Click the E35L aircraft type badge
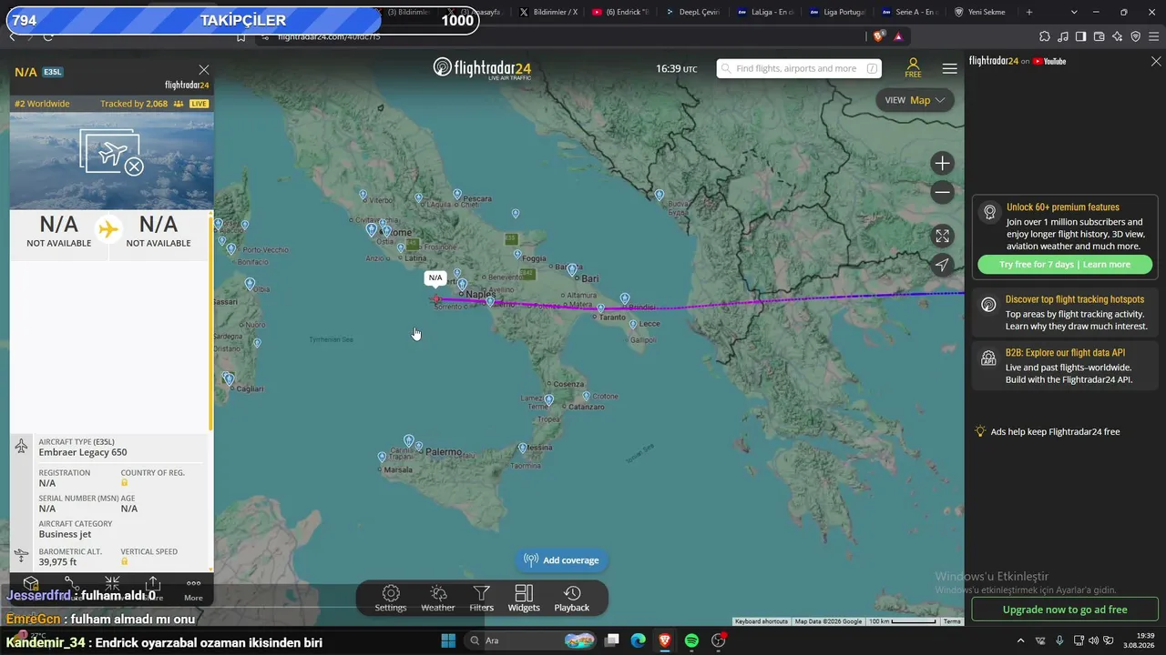The height and width of the screenshot is (655, 1166). tap(53, 72)
